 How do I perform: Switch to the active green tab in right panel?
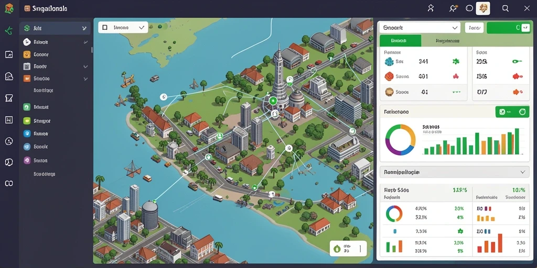pos(400,40)
